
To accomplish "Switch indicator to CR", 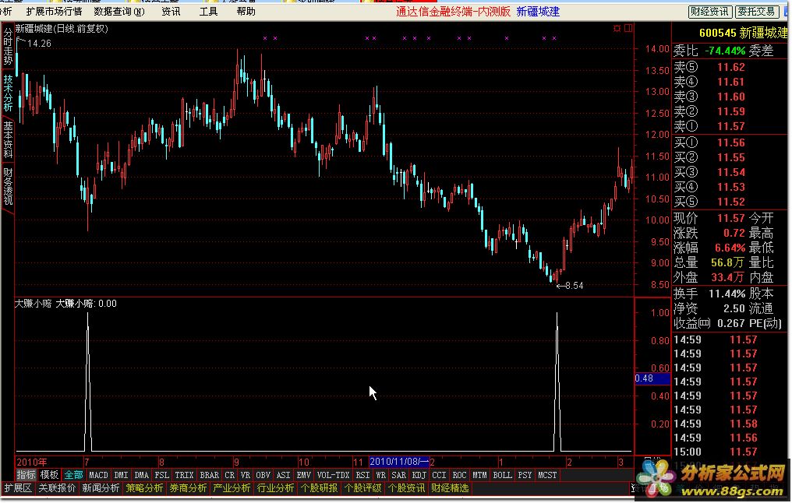I will (230, 475).
